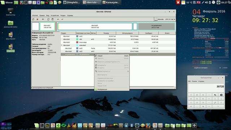Click the mail envelope tray icon
The height and width of the screenshot is (130, 231).
(183, 3)
